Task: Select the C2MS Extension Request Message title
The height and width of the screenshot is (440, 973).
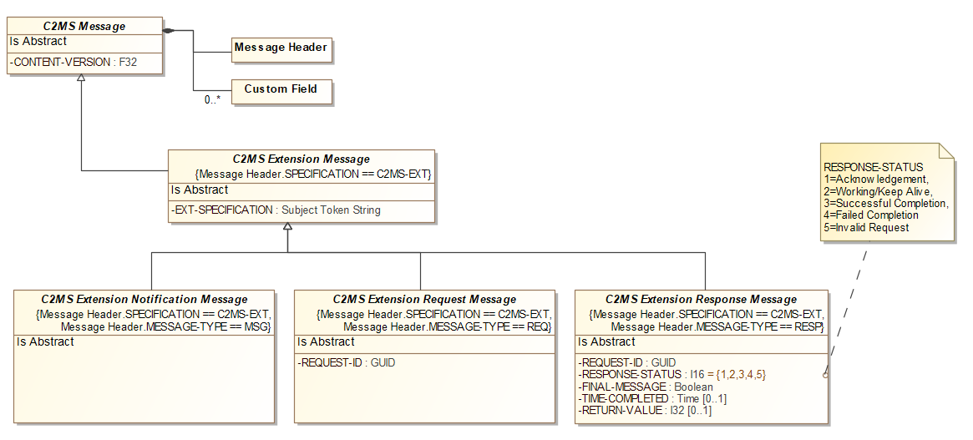Action: point(424,299)
